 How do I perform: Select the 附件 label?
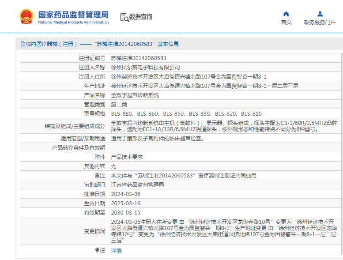pos(100,157)
